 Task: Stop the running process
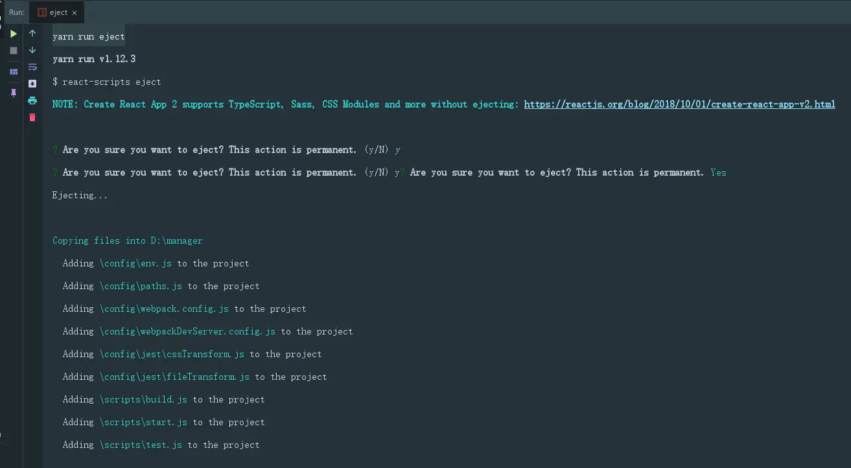pyautogui.click(x=14, y=51)
